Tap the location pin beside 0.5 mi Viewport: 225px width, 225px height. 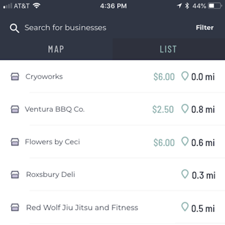(185, 207)
